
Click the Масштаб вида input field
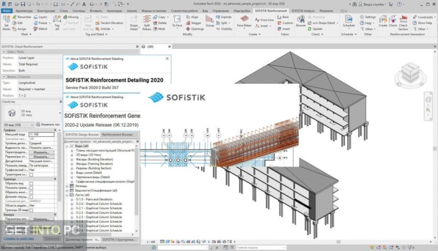(x=41, y=135)
